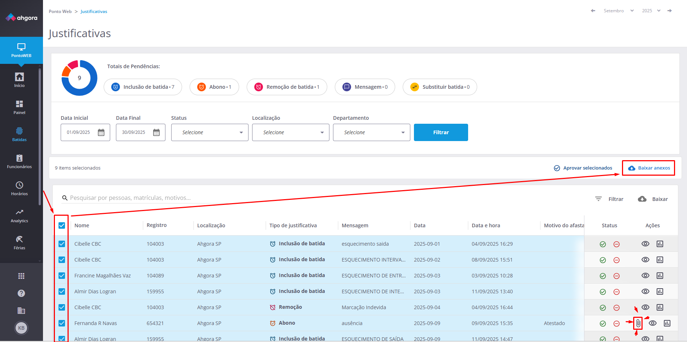This screenshot has width=687, height=342.
Task: Uncheck Almir Dias Logran 2025-09-03 row
Action: tap(62, 291)
